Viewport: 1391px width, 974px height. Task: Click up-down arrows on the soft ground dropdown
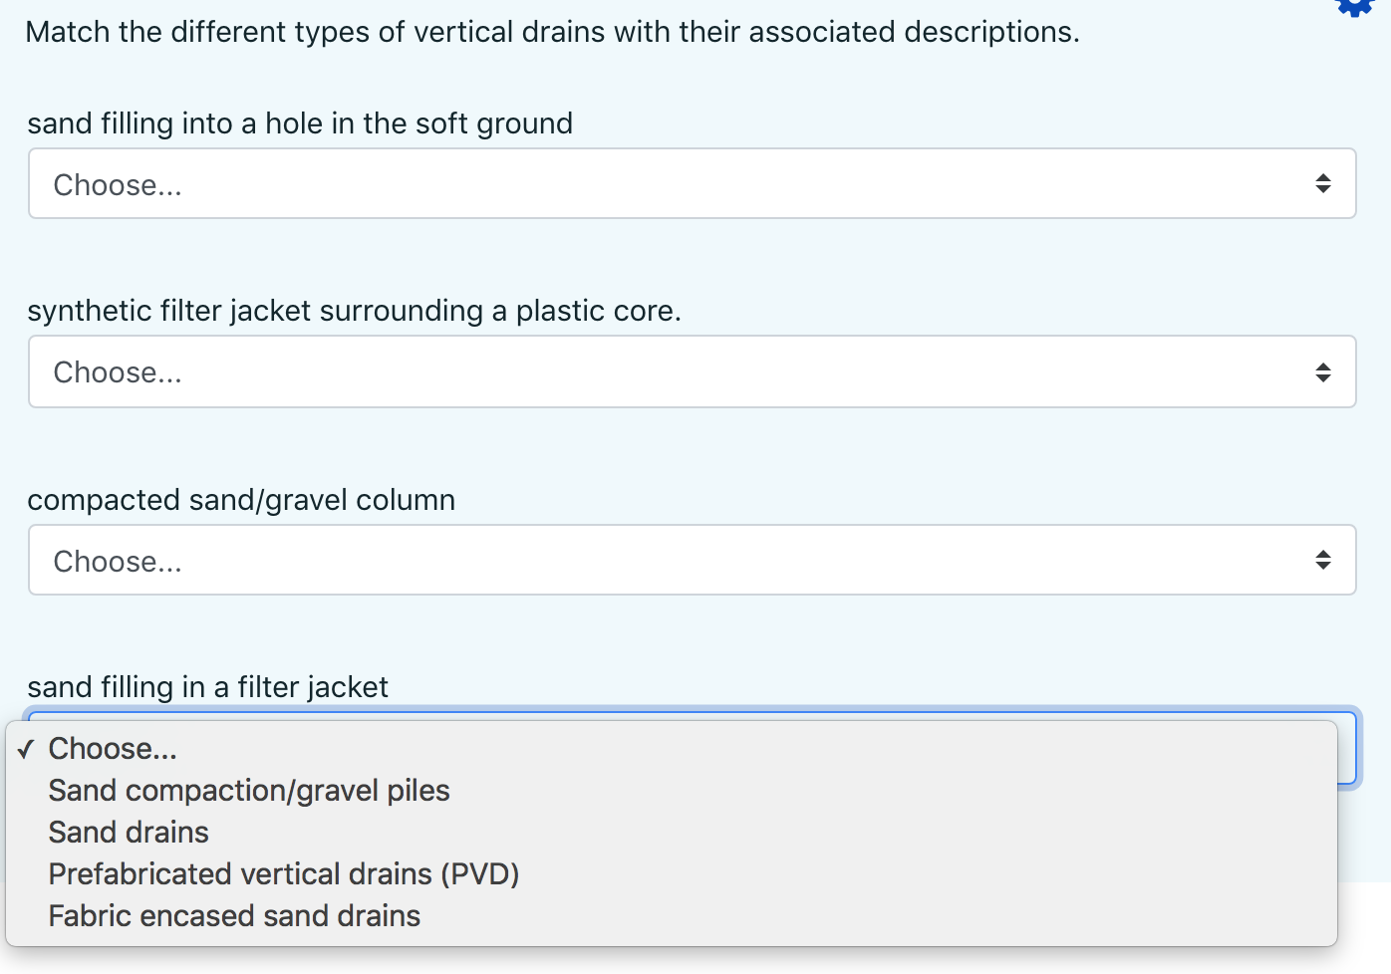(1322, 183)
